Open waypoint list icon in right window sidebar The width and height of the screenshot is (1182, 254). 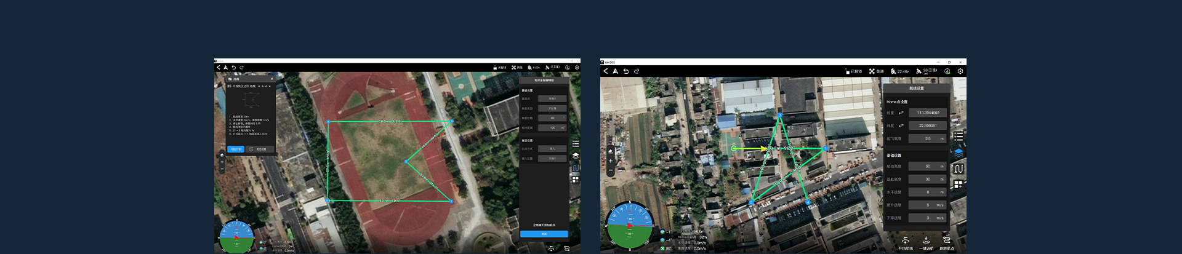[x=959, y=137]
